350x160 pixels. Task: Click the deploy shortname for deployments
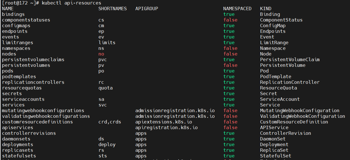click(x=107, y=144)
